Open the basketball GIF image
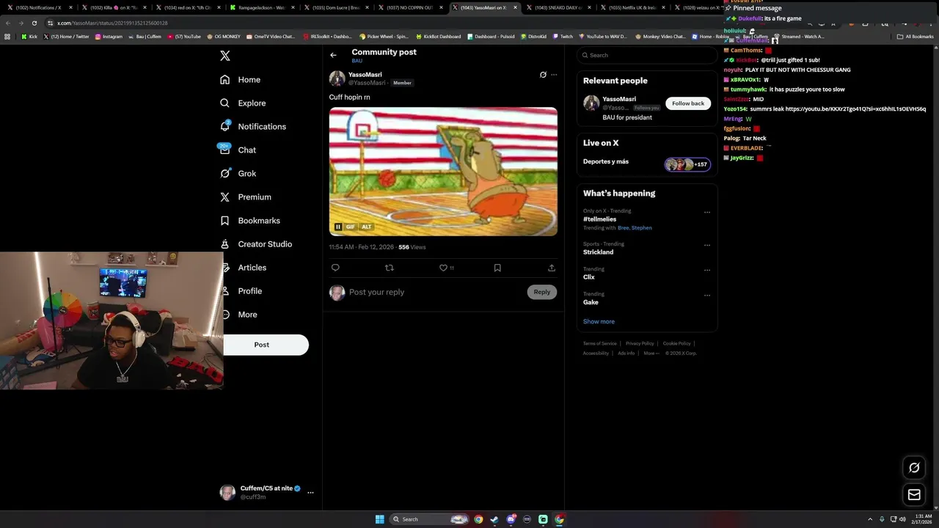This screenshot has height=528, width=939. coord(443,172)
